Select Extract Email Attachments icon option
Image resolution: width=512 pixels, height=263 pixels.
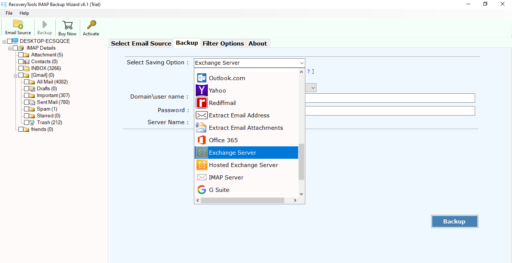point(202,128)
